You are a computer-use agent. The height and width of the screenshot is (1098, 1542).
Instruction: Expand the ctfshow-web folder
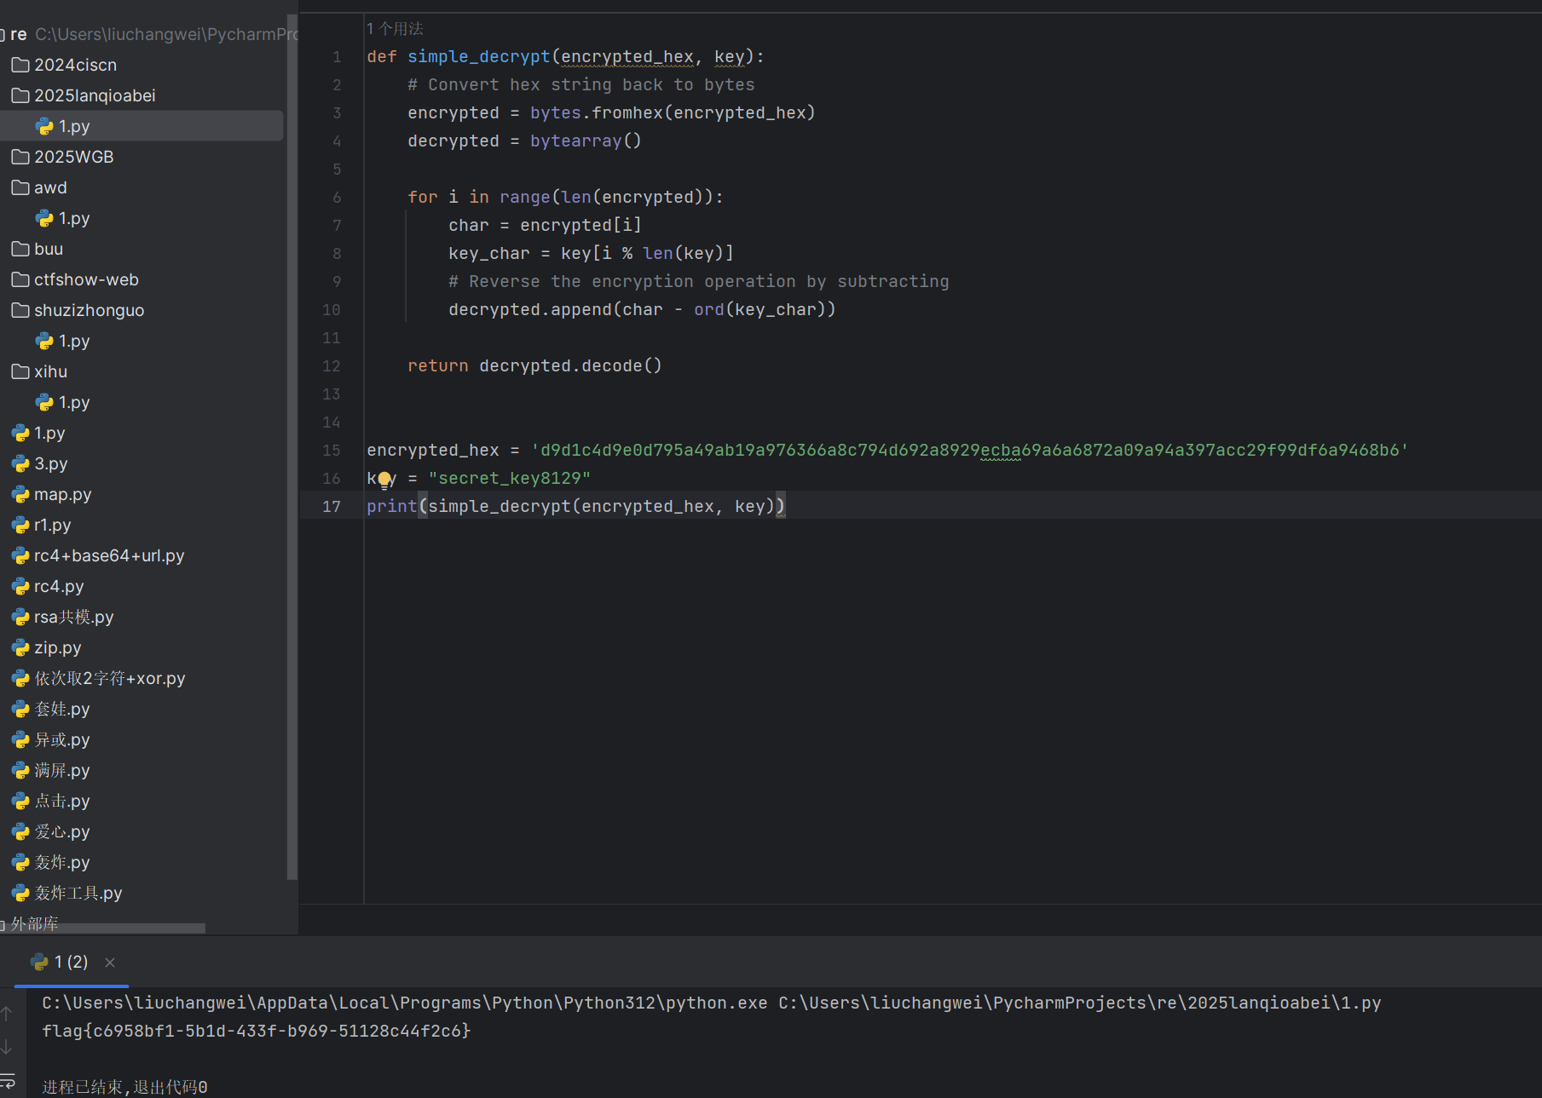click(85, 280)
